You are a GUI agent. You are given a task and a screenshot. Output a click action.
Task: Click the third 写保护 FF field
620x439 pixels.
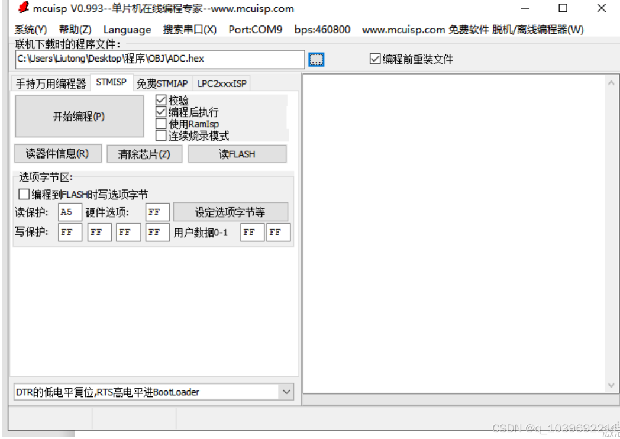[128, 232]
